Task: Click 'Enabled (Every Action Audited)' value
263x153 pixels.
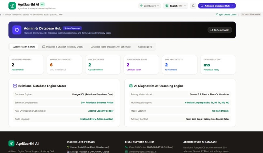Action: pos(97,119)
